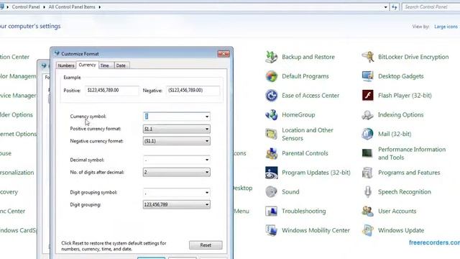Expand the Digit grouping symbol dropdown
Image resolution: width=460 pixels, height=259 pixels.
coord(207,193)
